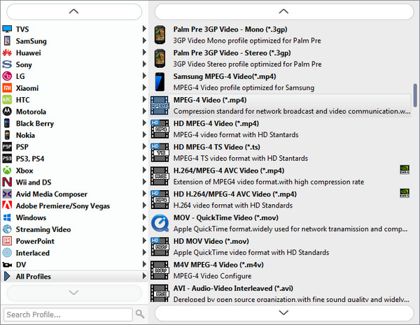This screenshot has width=420, height=325.
Task: Click the Samsung MPEG-4 phone thumbnail
Action: [x=160, y=82]
